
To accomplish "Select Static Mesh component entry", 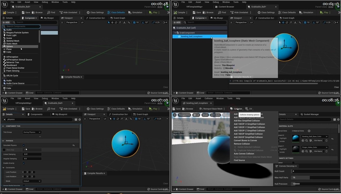I will coord(12,44).
